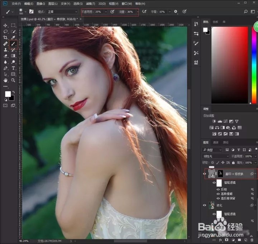The height and width of the screenshot is (244, 258).
Task: Toggle visibility of 高斯模糊 filter
Action: click(x=218, y=194)
